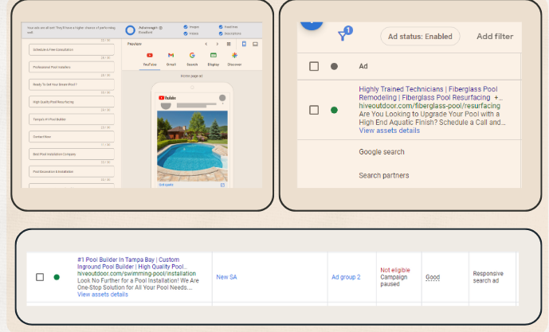
Task: Select the YouTube preview icon
Action: [x=149, y=55]
